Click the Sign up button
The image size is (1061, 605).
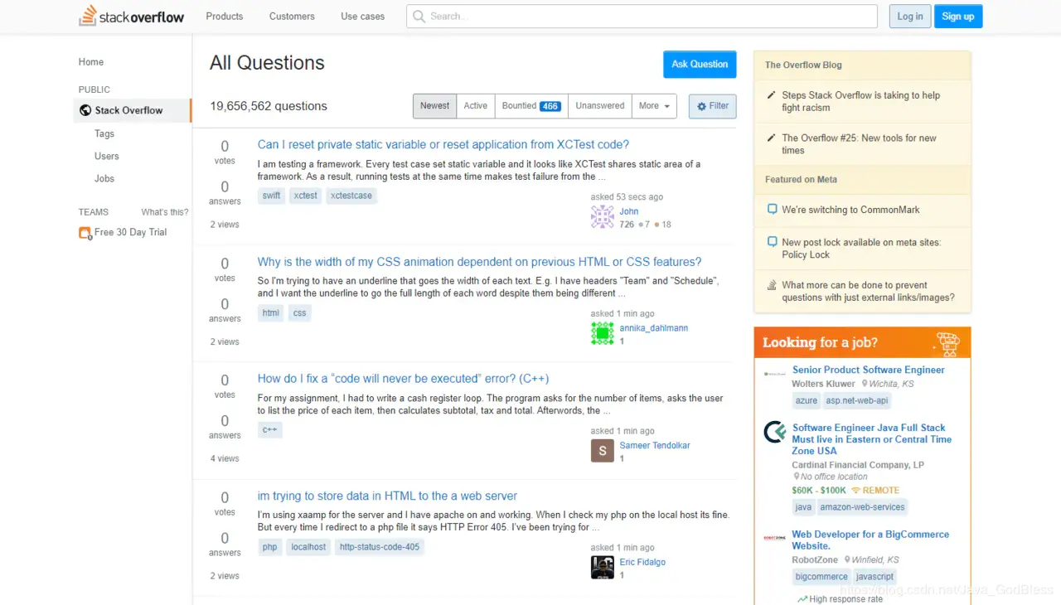click(x=958, y=17)
